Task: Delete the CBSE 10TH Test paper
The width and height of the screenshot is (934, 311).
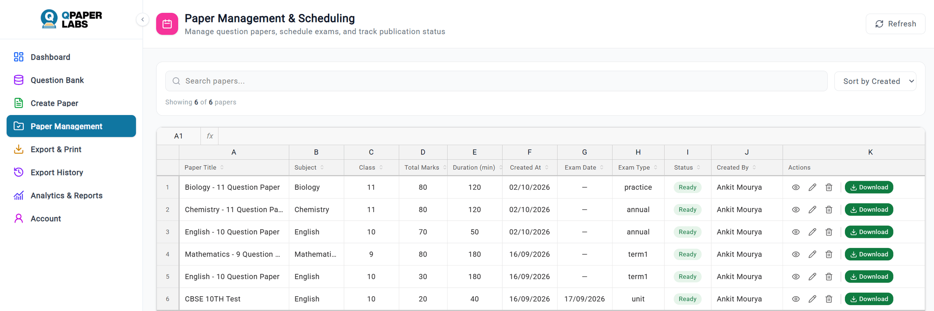Action: click(x=829, y=299)
